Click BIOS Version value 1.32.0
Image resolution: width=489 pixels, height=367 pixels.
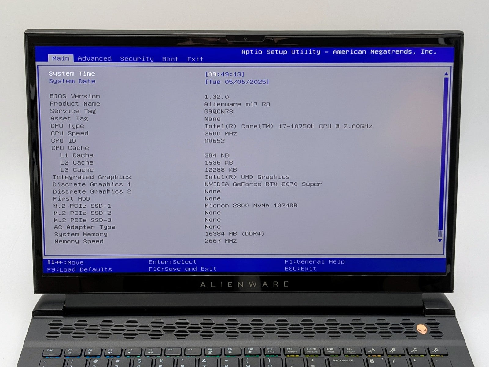(x=217, y=97)
